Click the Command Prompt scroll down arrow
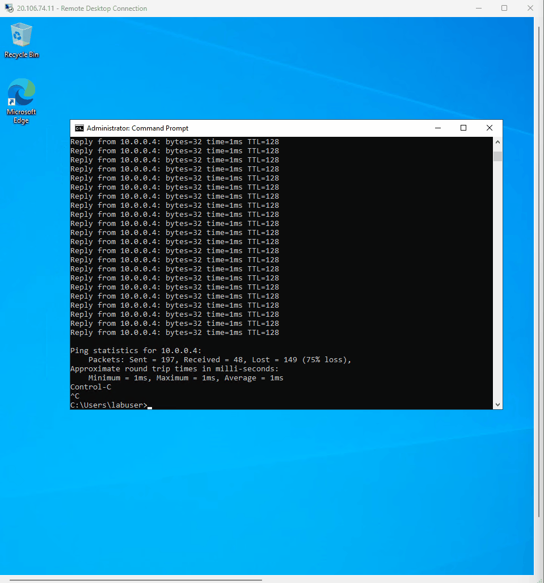 click(497, 405)
